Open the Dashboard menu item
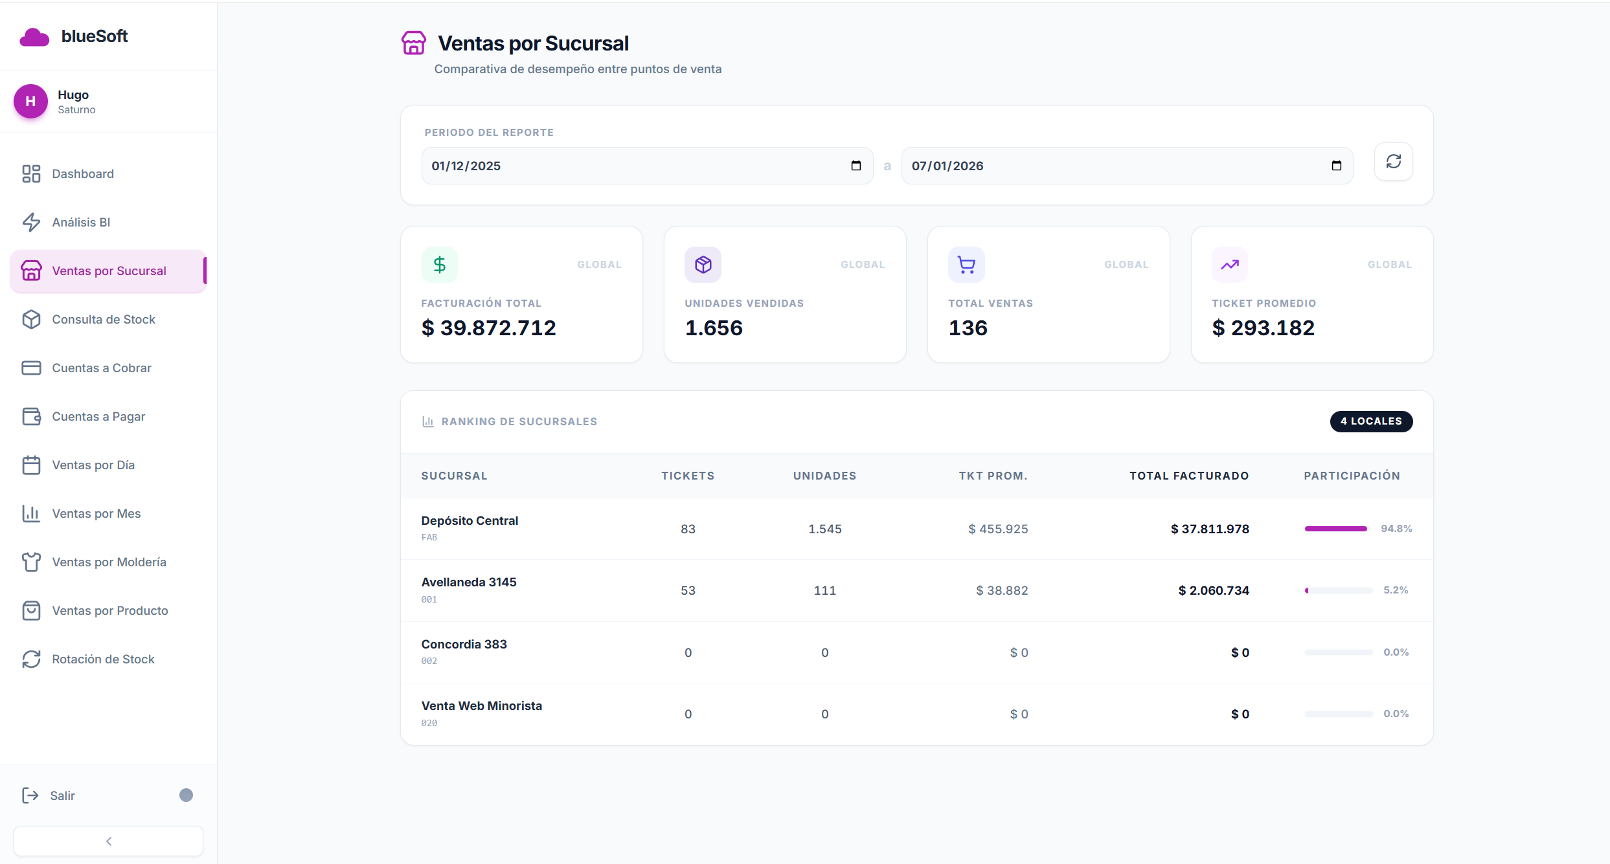This screenshot has height=864, width=1610. coord(83,173)
